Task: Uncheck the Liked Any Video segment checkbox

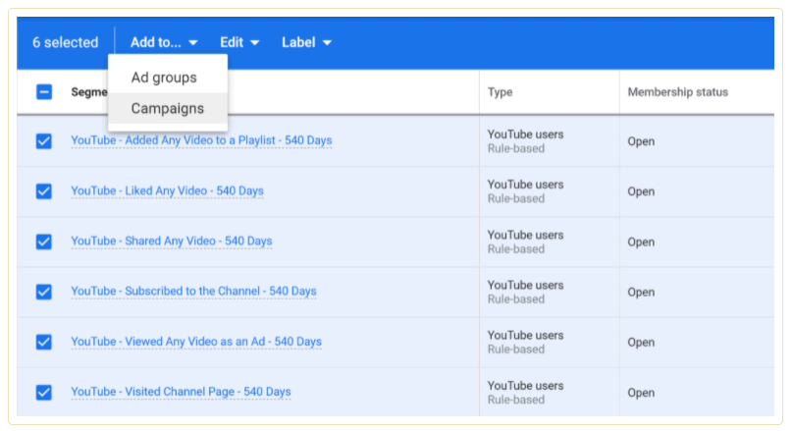Action: 44,191
